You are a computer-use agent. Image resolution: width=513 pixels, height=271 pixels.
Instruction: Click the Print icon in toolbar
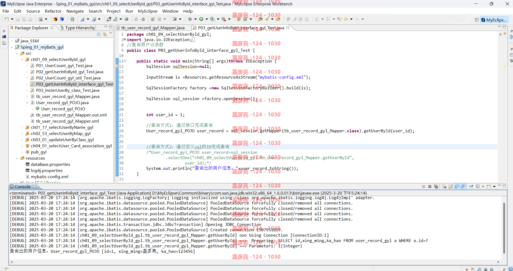point(30,19)
